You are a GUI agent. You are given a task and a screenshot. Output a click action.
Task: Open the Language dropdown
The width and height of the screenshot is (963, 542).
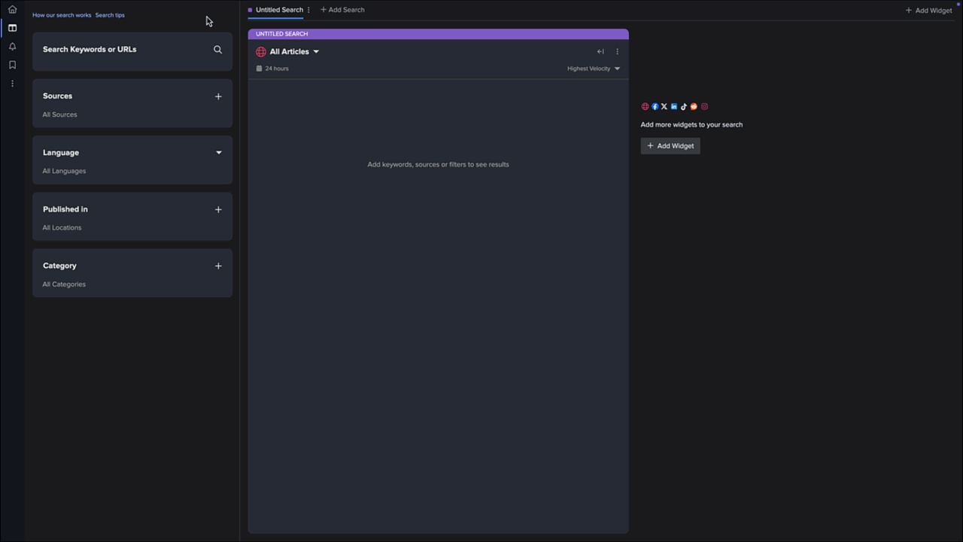click(x=219, y=153)
